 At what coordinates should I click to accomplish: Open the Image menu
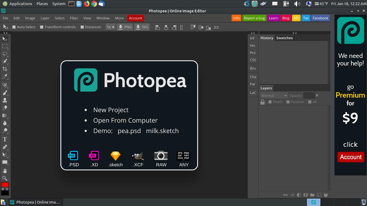click(30, 18)
